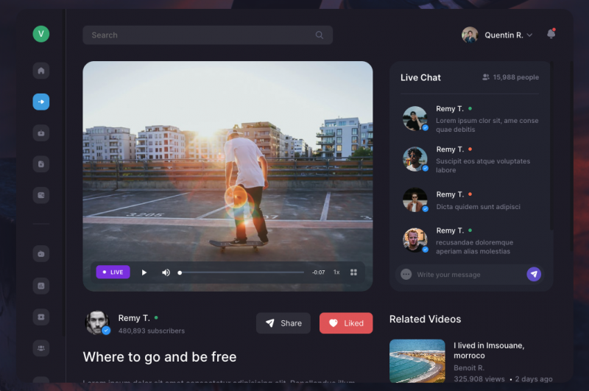Click the 'Related Videos' heading
Viewport: 589px width, 391px height.
[x=426, y=319]
